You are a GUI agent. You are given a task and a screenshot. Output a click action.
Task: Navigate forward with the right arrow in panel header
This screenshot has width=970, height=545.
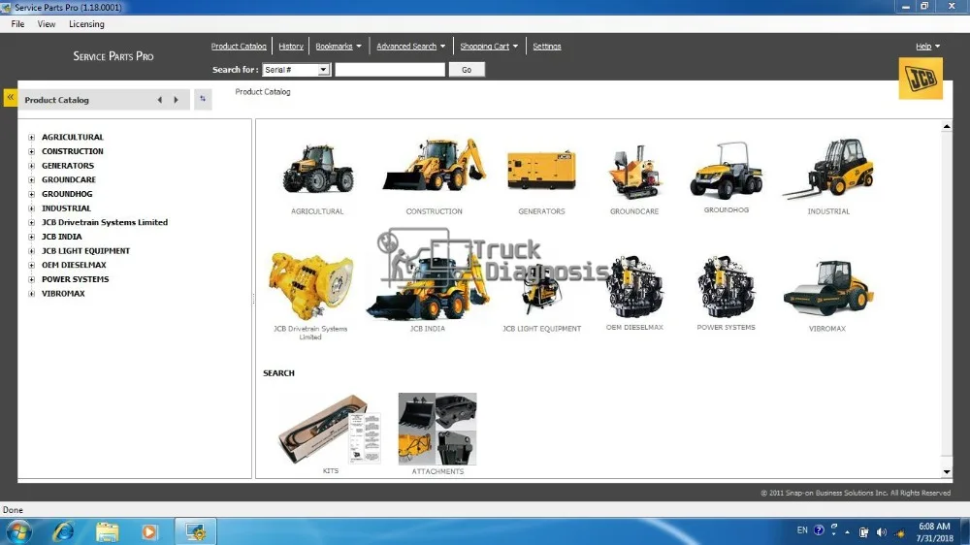tap(176, 100)
